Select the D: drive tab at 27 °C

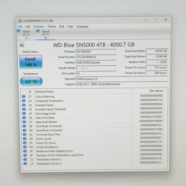46,34
